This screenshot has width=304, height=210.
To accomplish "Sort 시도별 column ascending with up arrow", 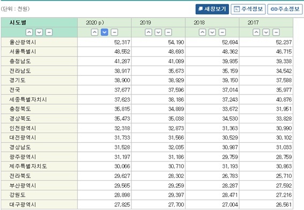I will click(29, 32).
